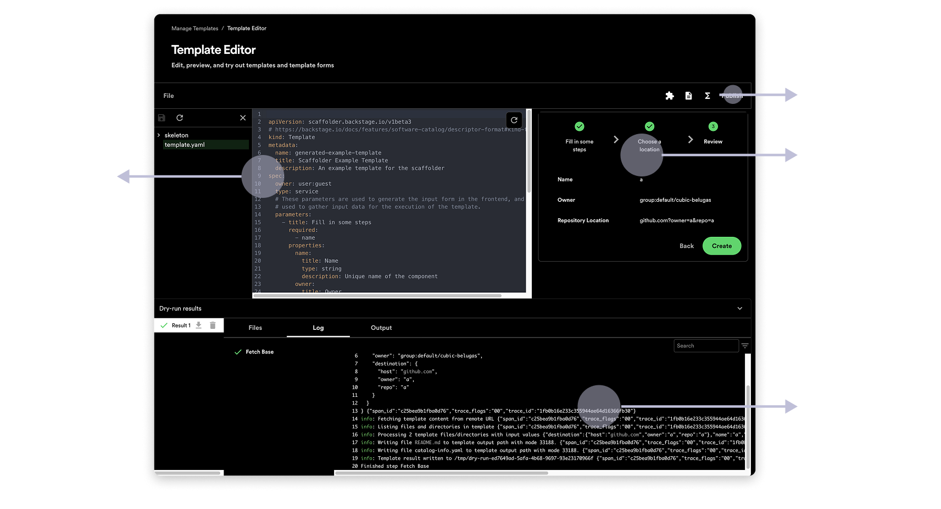Open the log filter icon
This screenshot has height=509, width=941.
[745, 346]
